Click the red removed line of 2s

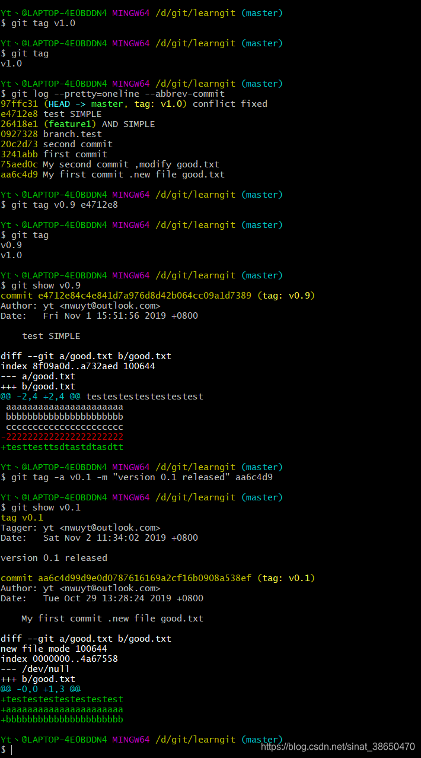[x=62, y=437]
